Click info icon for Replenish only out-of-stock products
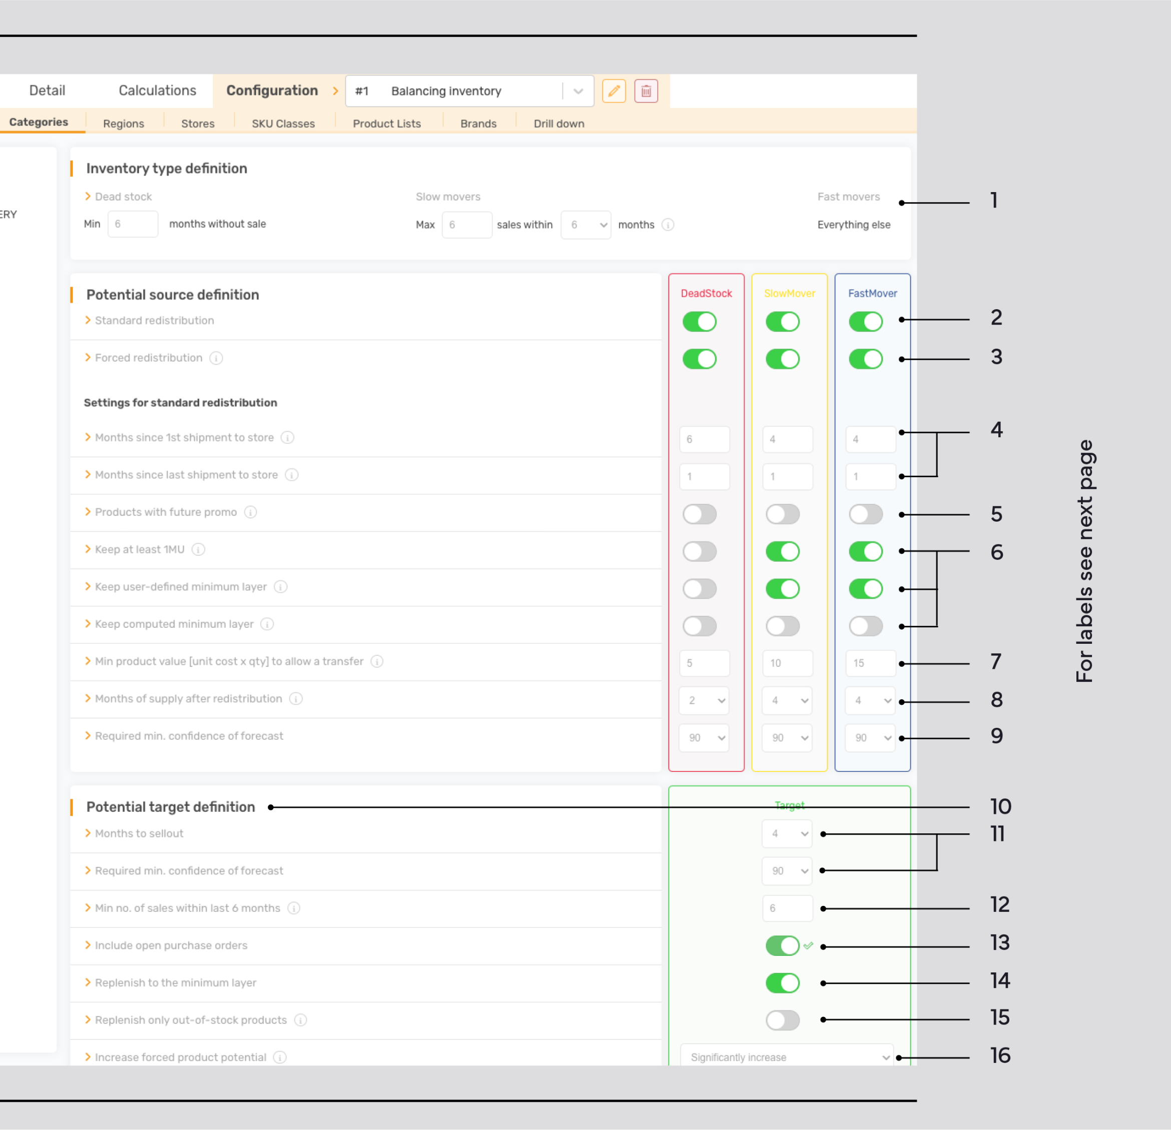The width and height of the screenshot is (1171, 1130). pos(301,1020)
